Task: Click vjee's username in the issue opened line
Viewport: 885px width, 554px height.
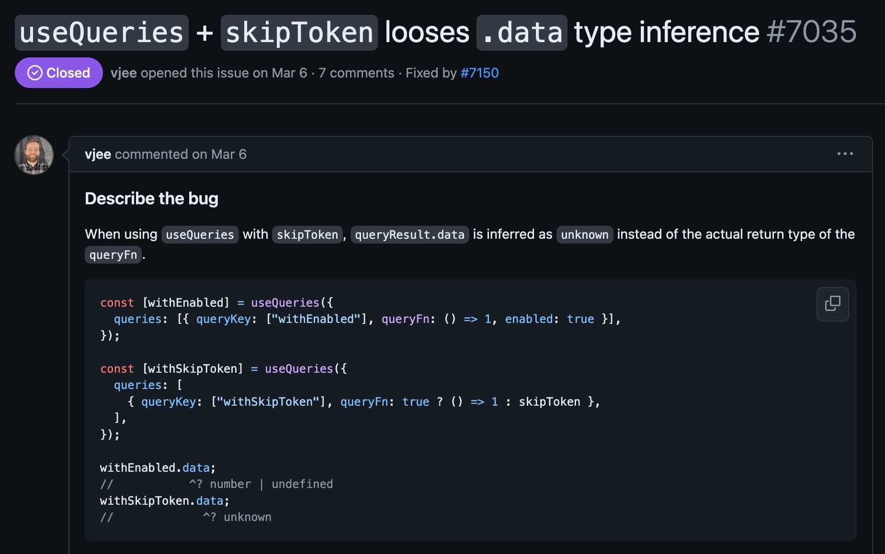Action: click(x=124, y=73)
